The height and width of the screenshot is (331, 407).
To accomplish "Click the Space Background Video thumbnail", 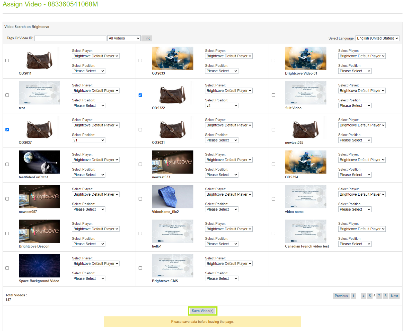I will coord(39,266).
